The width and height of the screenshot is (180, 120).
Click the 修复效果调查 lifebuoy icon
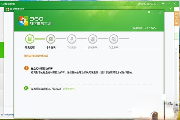tap(7, 9)
